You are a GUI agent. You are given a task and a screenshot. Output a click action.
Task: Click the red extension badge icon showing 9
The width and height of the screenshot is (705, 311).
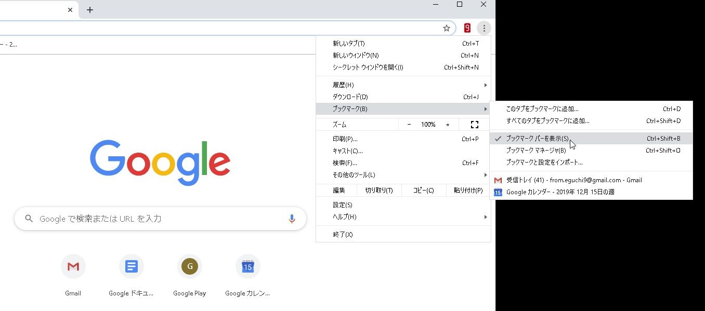pyautogui.click(x=467, y=28)
